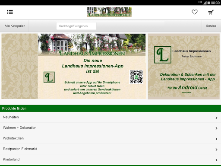This screenshot has width=221, height=166.
Task: Open the shopping cart icon
Action: tap(211, 12)
